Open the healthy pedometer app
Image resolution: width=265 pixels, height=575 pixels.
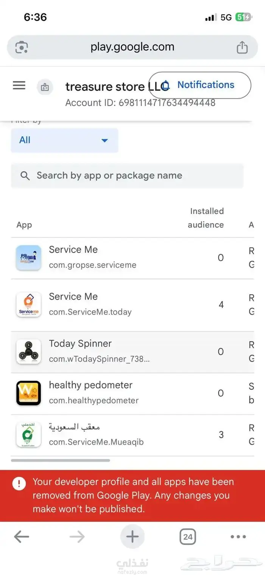point(90,385)
